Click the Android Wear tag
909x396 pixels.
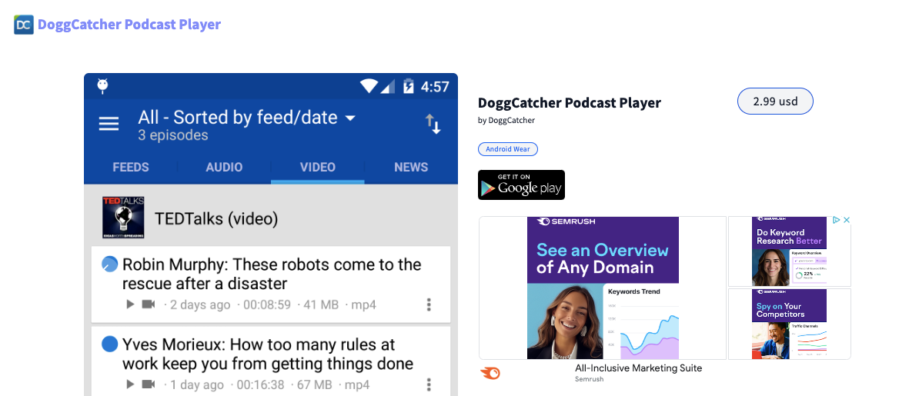pos(508,149)
